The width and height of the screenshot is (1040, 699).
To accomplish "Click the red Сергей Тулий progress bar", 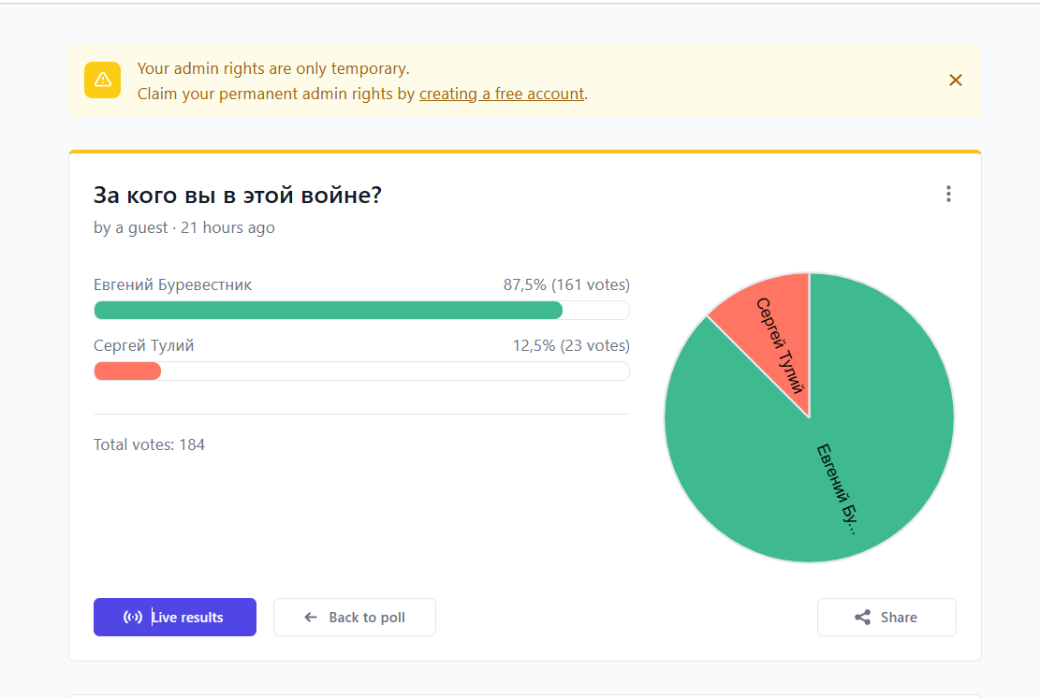I will (127, 371).
